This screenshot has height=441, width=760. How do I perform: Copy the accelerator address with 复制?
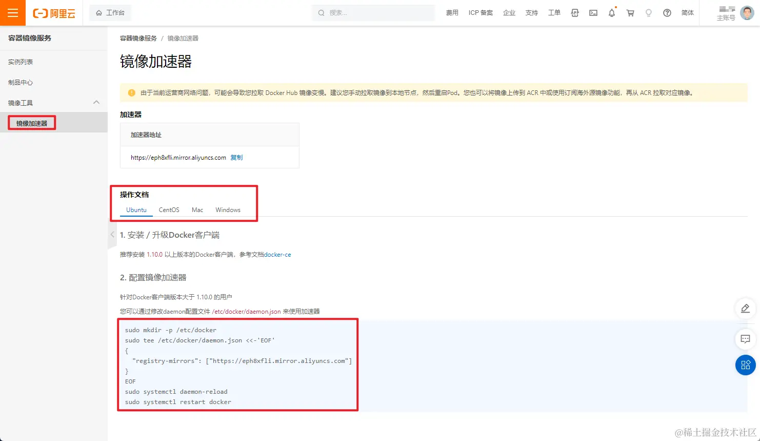pos(236,157)
